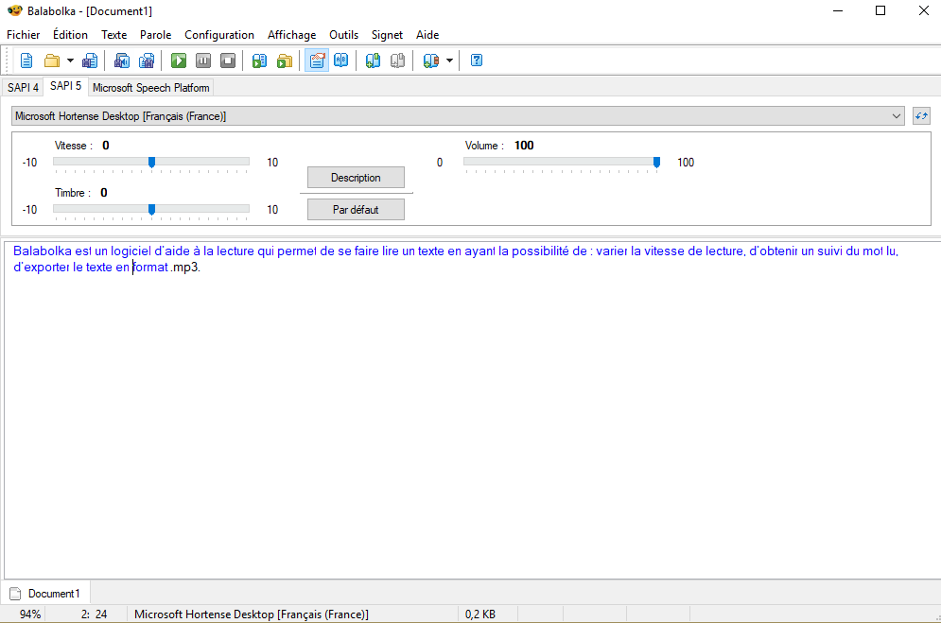The height and width of the screenshot is (623, 941).
Task: Click the New document icon
Action: 26,61
